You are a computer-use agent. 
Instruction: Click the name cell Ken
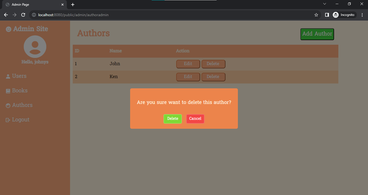114,77
